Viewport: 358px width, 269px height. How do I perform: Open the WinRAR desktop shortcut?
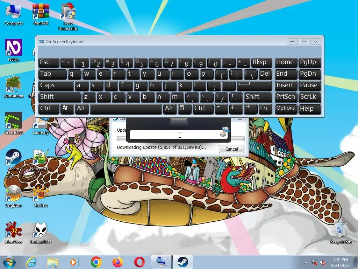click(41, 14)
